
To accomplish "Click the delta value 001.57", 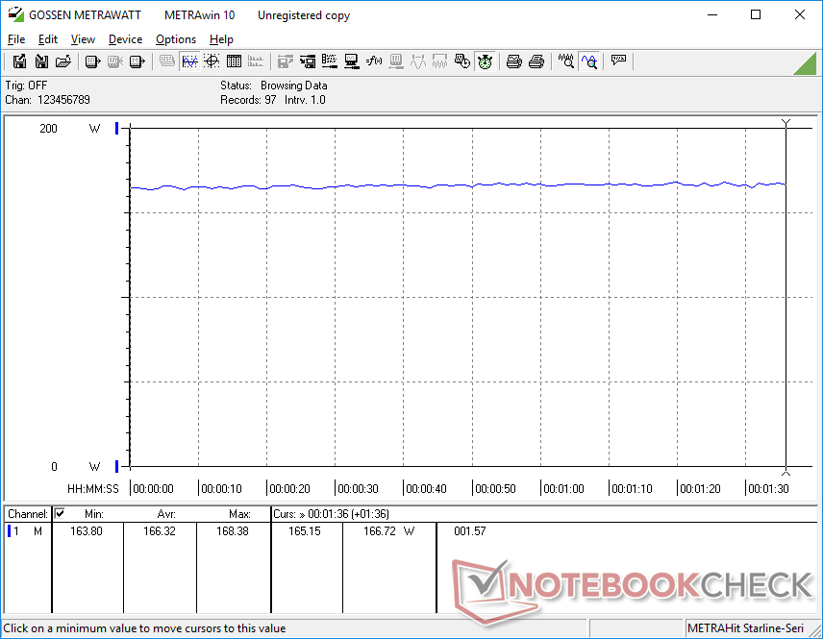I will tap(470, 531).
